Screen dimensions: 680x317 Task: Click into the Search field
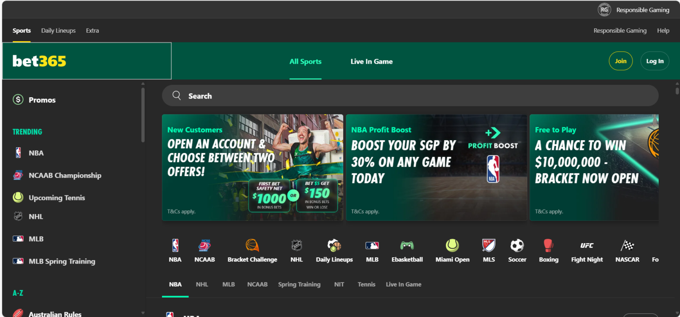click(x=410, y=95)
